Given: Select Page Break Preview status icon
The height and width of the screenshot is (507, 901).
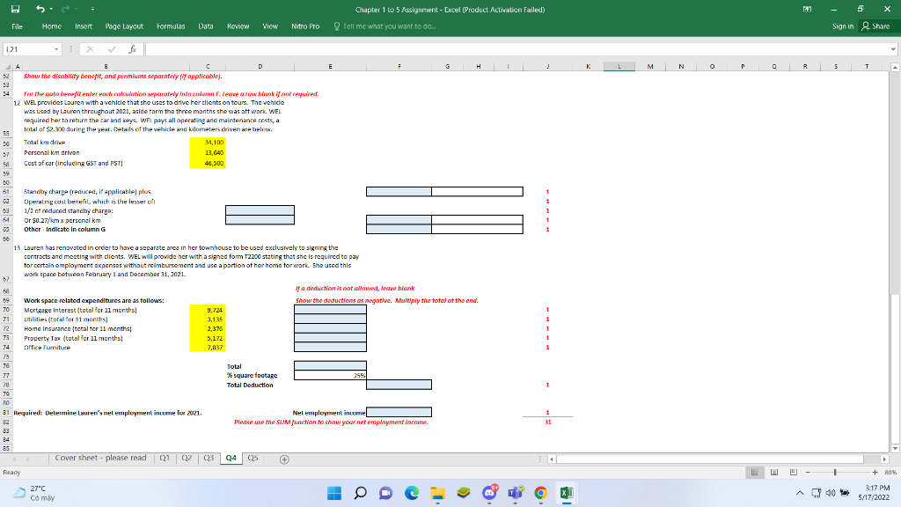Looking at the screenshot, I should 793,472.
